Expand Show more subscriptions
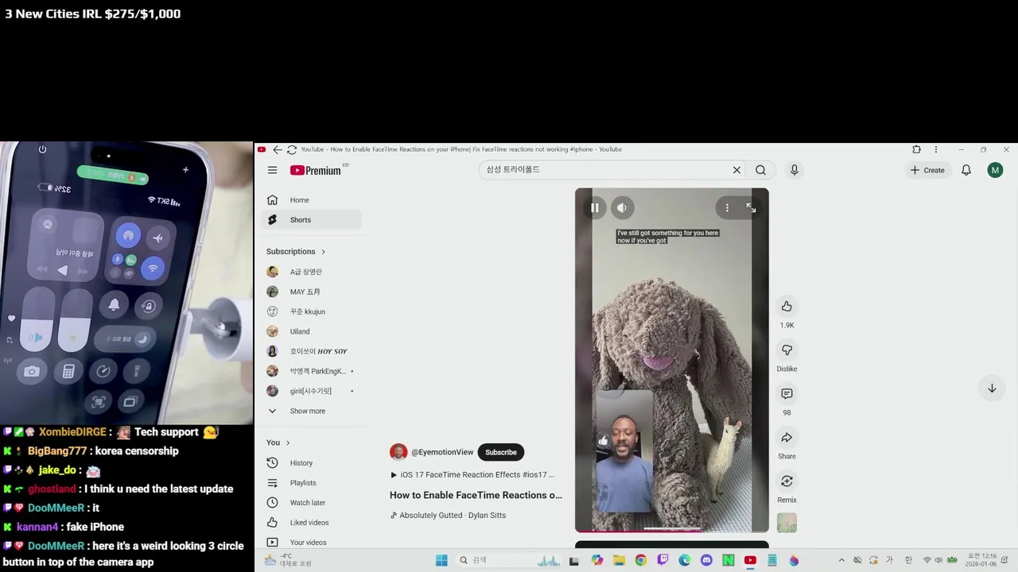1018x572 pixels. (x=312, y=411)
